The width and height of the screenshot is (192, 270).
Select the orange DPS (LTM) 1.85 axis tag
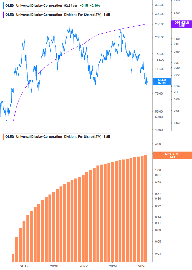172,155
